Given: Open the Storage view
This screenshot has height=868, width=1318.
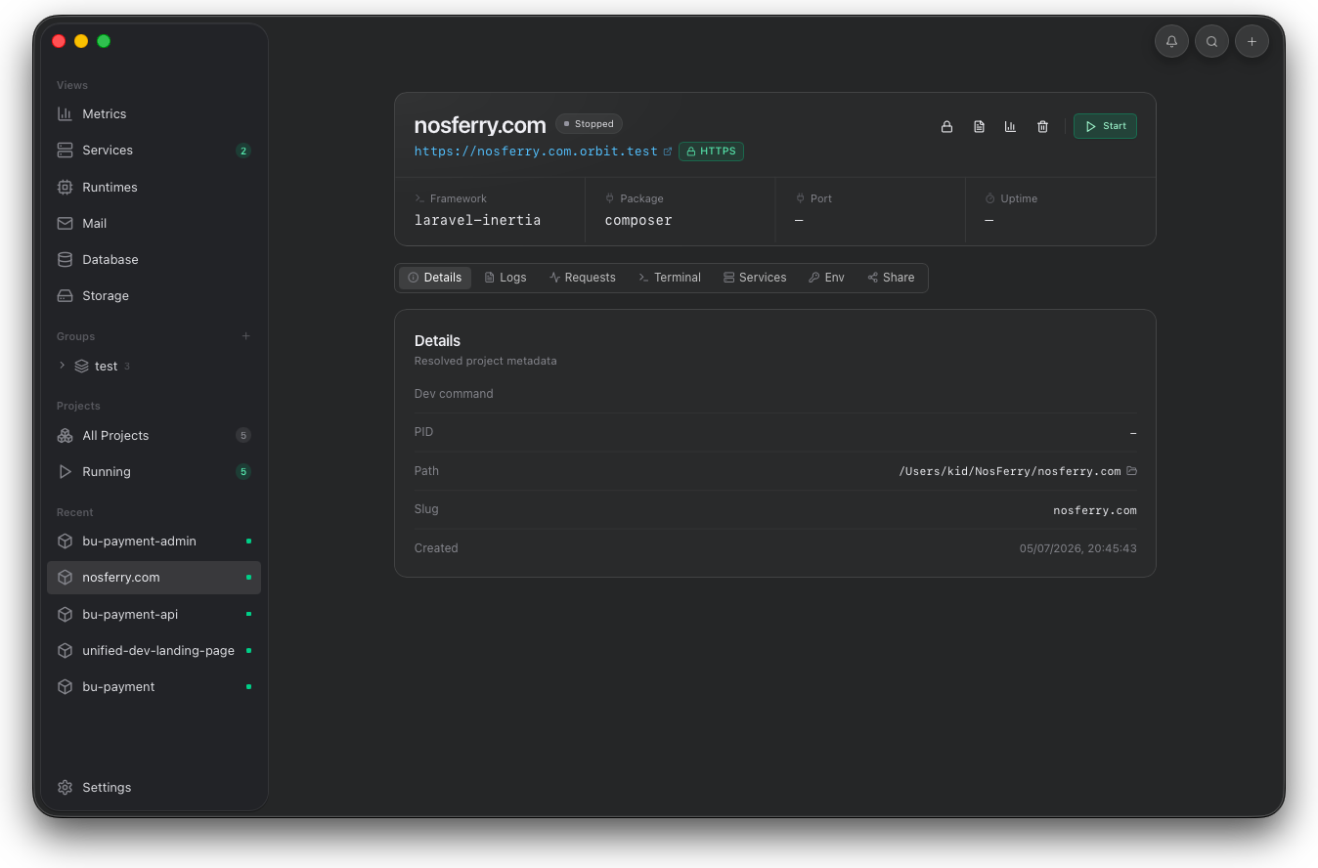Looking at the screenshot, I should (x=154, y=295).
